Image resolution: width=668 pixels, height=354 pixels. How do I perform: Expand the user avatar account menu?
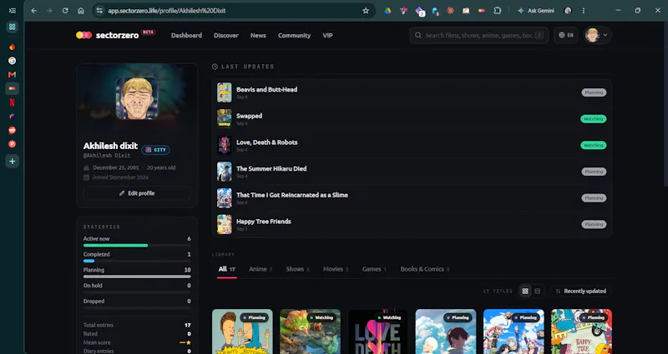(597, 35)
